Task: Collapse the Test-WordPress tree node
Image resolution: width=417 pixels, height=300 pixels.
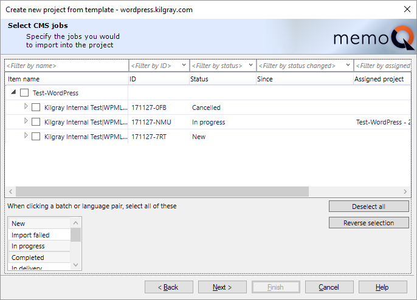Action: point(13,92)
